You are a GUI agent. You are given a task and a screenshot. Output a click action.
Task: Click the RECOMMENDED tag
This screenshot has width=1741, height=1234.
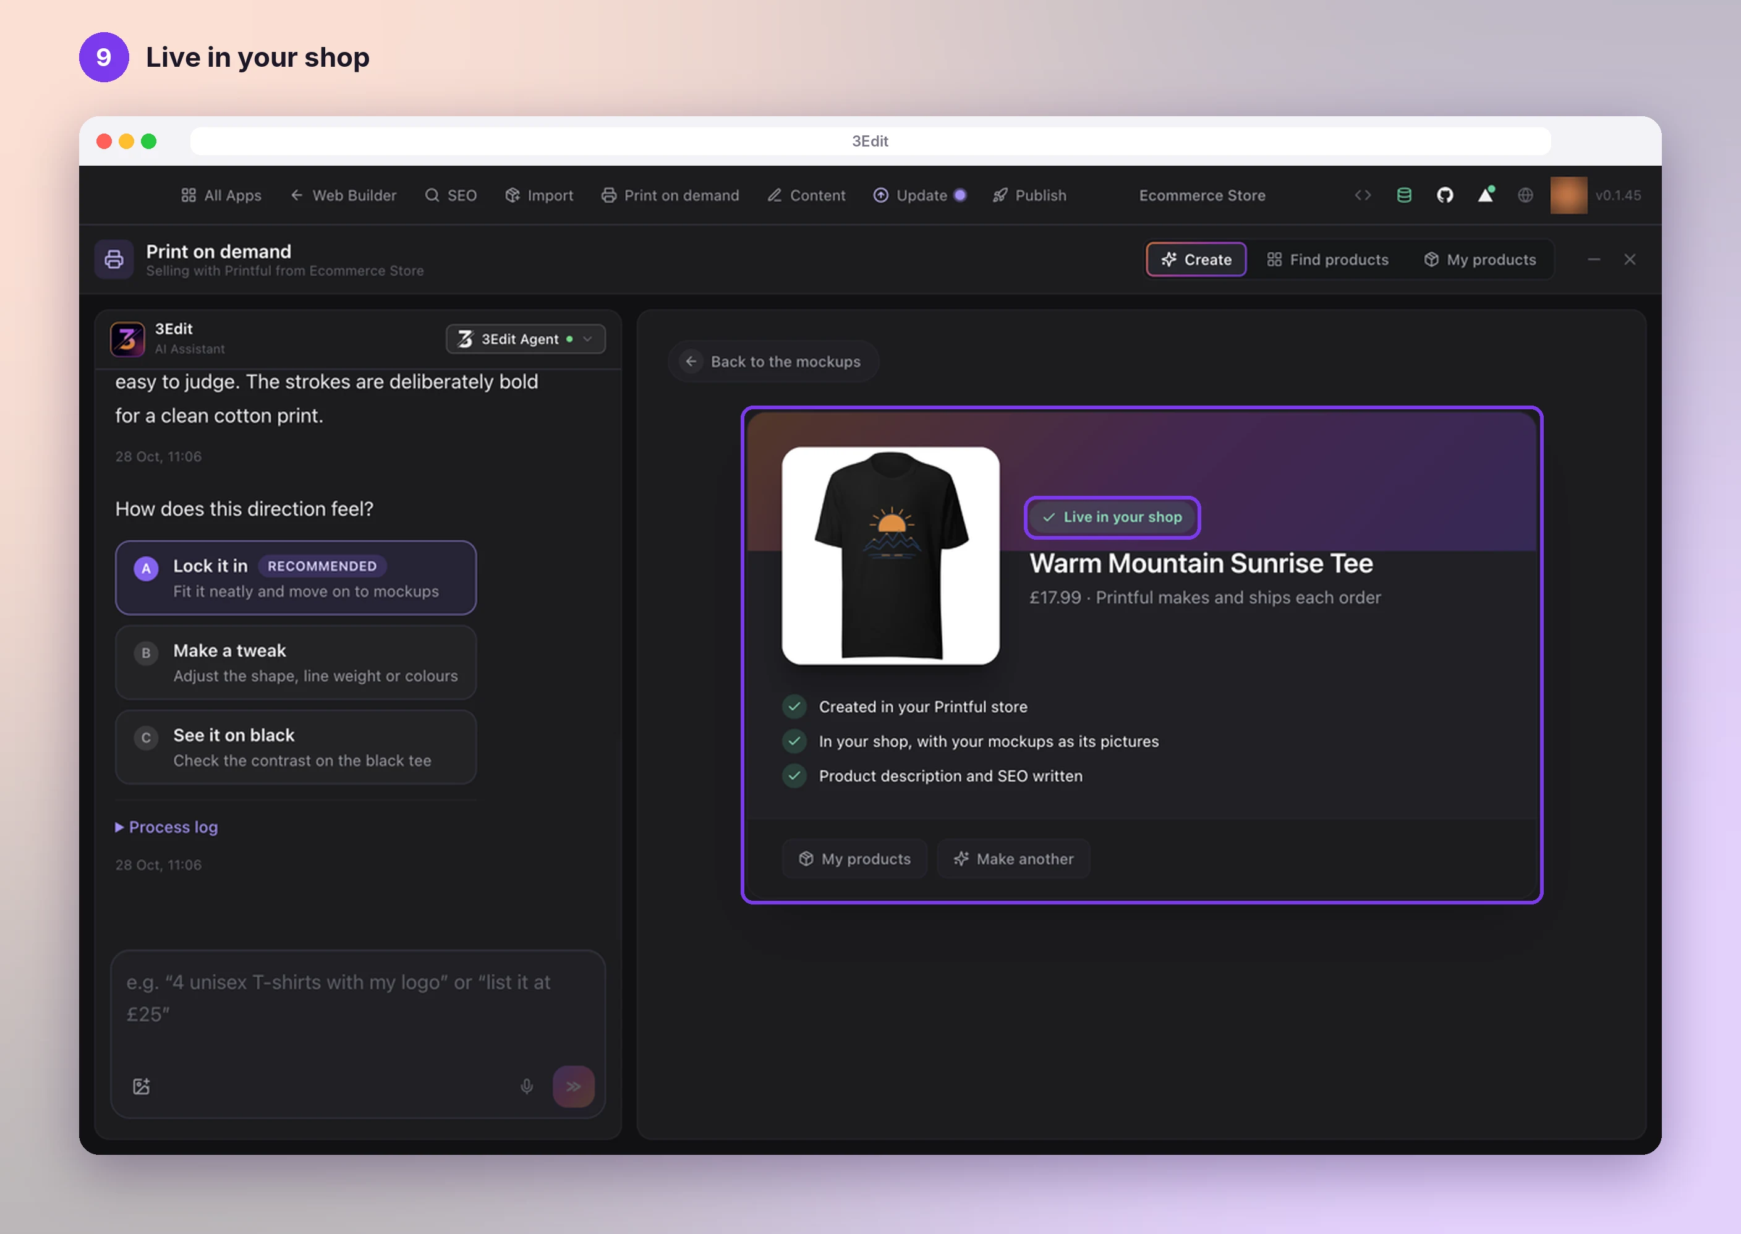pyautogui.click(x=322, y=566)
